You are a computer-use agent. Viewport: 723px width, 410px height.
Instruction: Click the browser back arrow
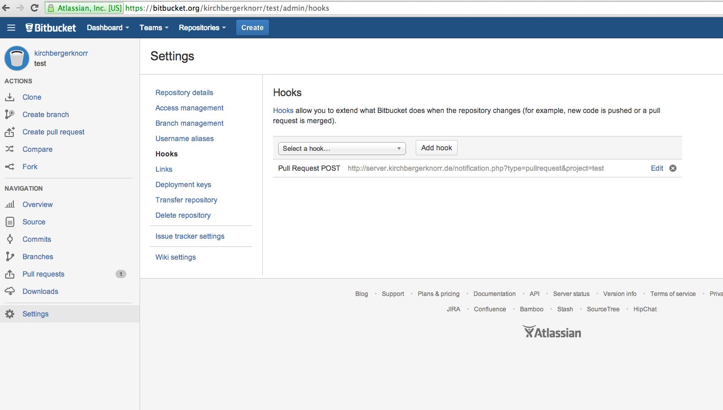coord(6,8)
